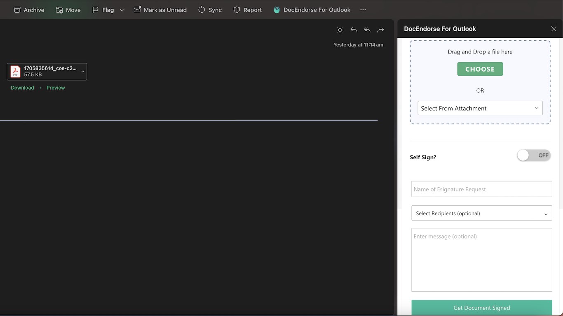Viewport: 563px width, 316px height.
Task: Click the timestamp Yesterday at 11:14 am
Action: click(358, 45)
